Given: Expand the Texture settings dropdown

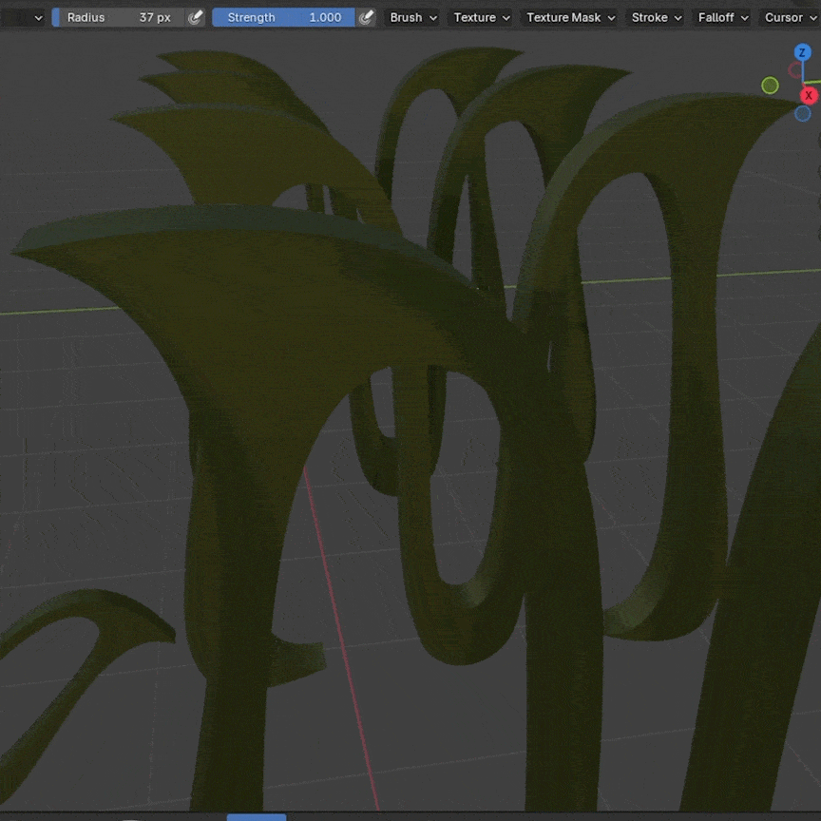Looking at the screenshot, I should coord(482,17).
